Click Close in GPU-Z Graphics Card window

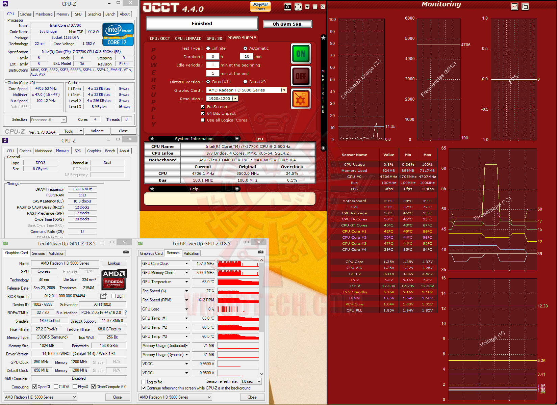click(117, 397)
